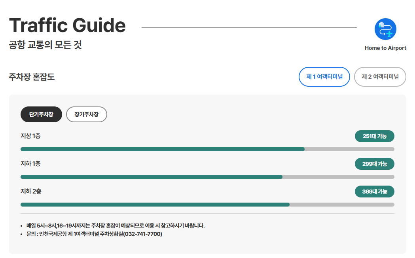Click the 지하 1층 occupancy progress bar
The image size is (415, 258).
coord(207,177)
